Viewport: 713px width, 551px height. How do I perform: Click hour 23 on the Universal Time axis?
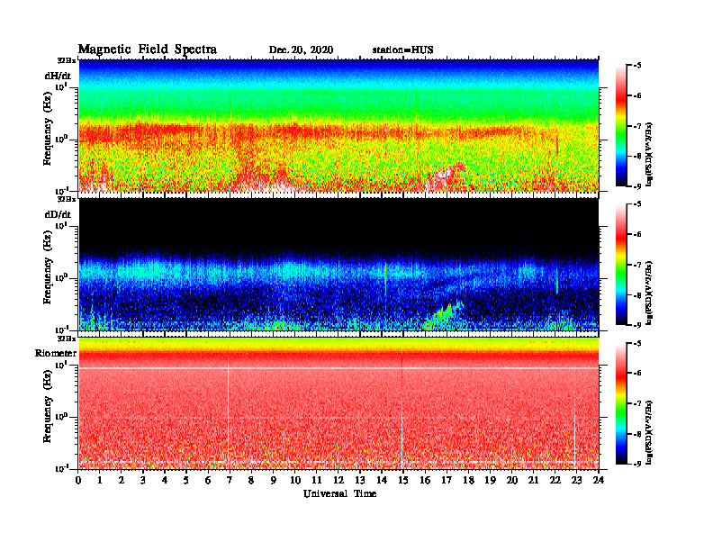point(576,480)
